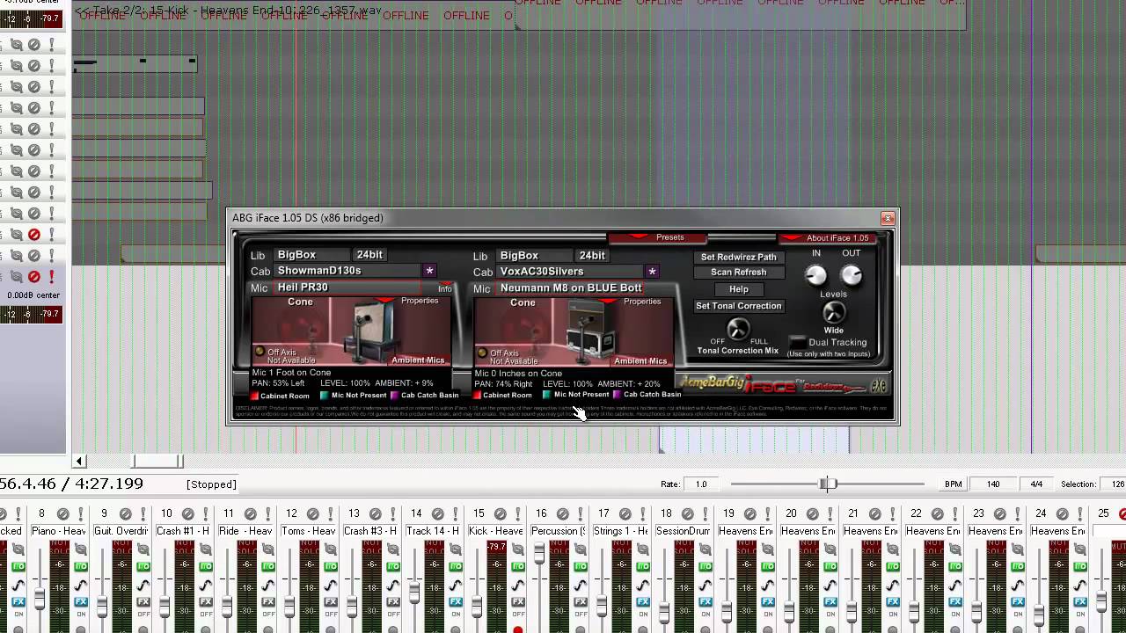Select right 24bit library option
Image resolution: width=1126 pixels, height=633 pixels.
coord(592,256)
